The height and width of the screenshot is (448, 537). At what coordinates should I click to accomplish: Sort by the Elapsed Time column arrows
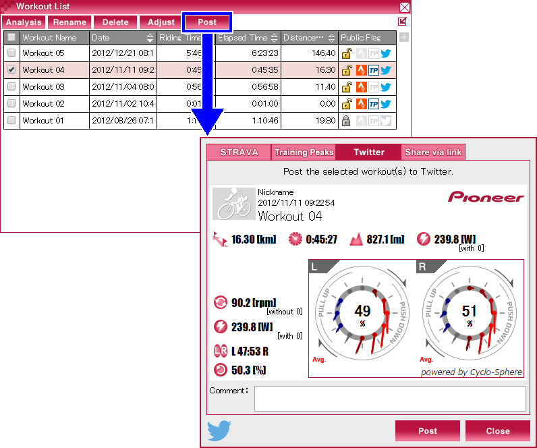pyautogui.click(x=274, y=38)
